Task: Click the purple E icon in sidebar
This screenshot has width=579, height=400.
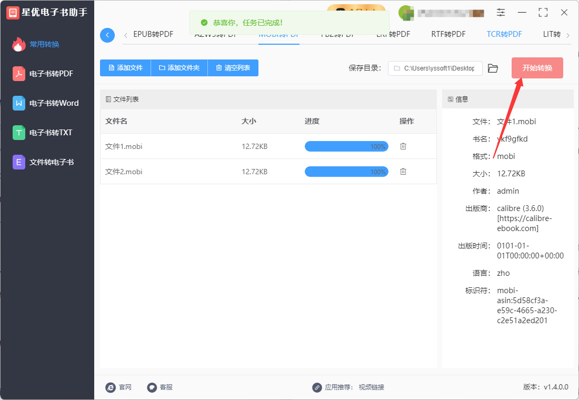Action: point(19,162)
